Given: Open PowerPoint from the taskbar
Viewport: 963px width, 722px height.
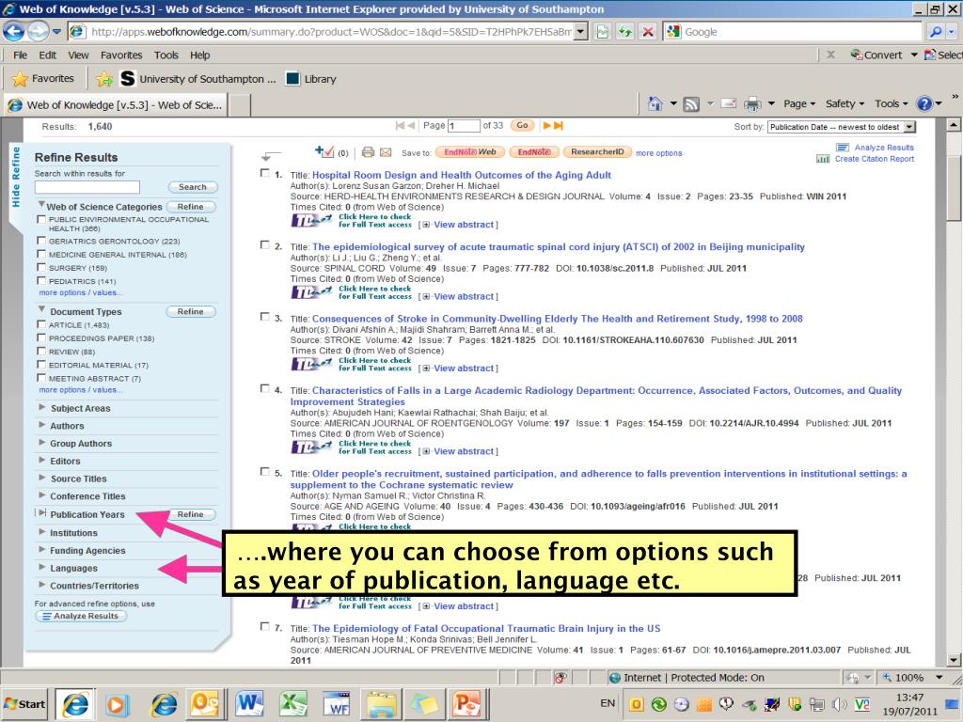Looking at the screenshot, I should 467,703.
